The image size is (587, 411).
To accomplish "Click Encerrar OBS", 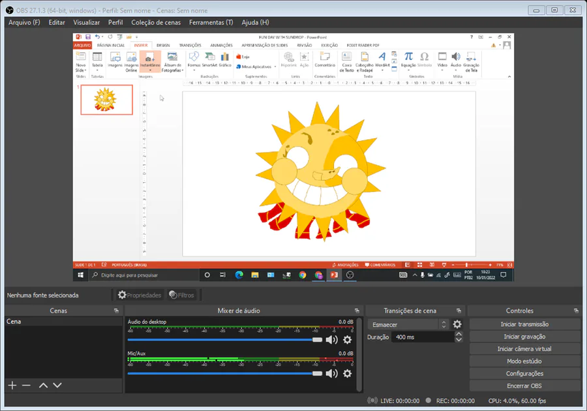I will click(524, 386).
